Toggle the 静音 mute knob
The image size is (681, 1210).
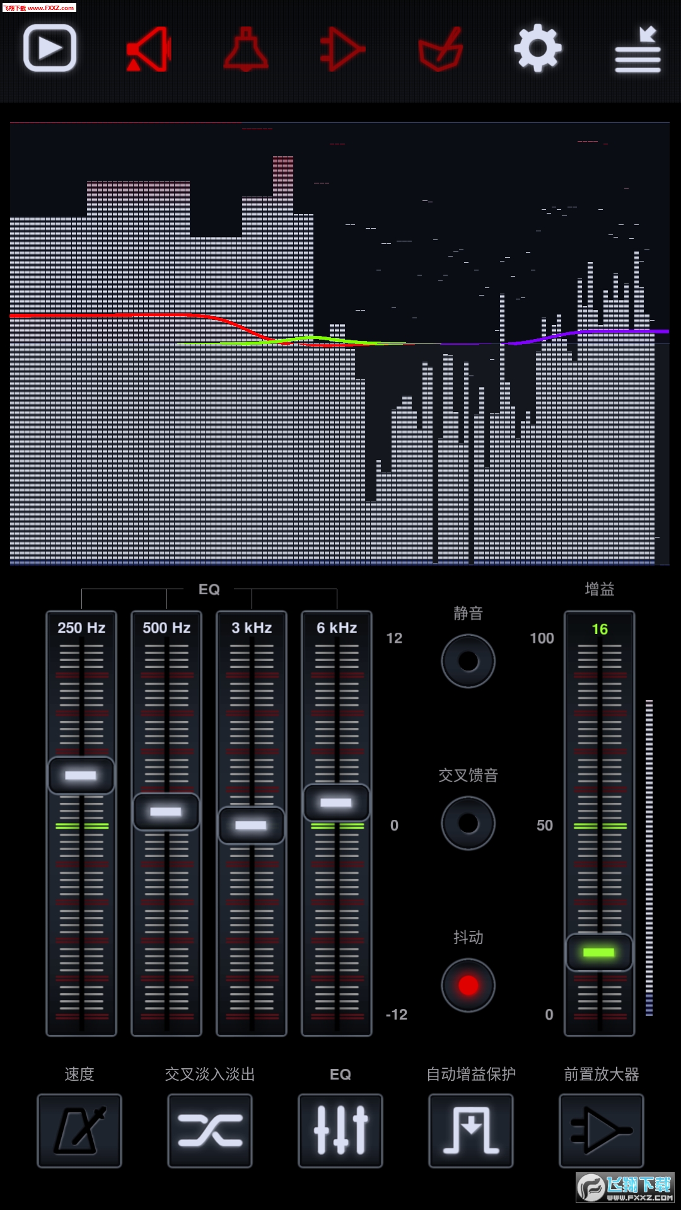click(468, 661)
